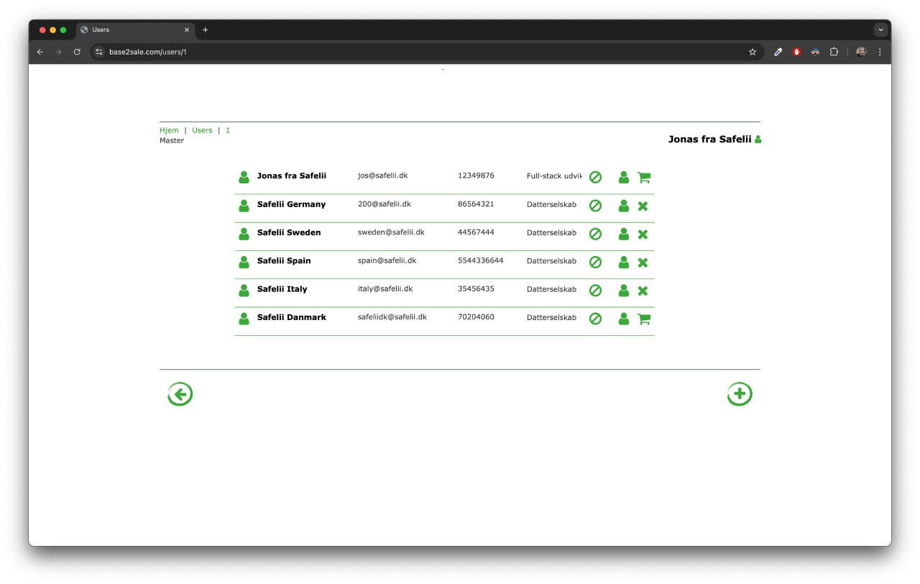
Task: Click the X icon in Safelii Sweden row
Action: [643, 234]
